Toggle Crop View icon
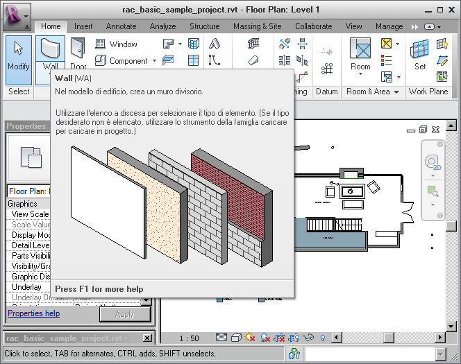The height and width of the screenshot is (364, 461). tap(280, 338)
